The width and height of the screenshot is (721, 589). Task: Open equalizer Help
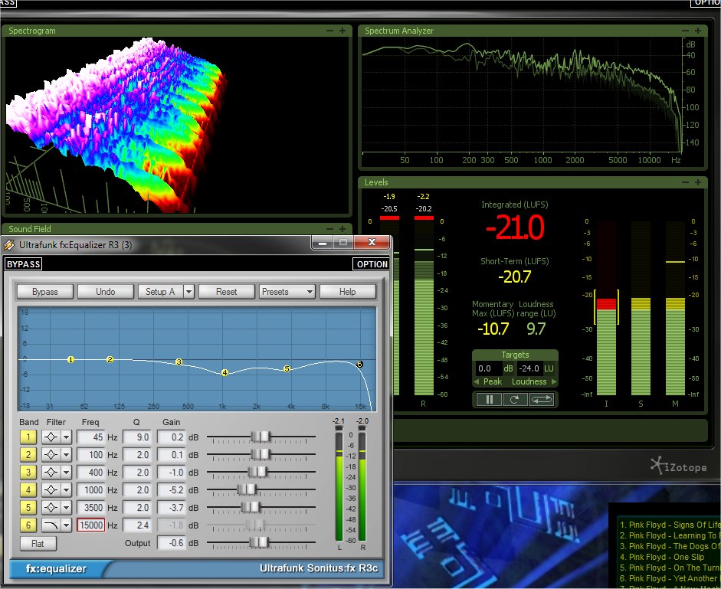click(x=348, y=292)
